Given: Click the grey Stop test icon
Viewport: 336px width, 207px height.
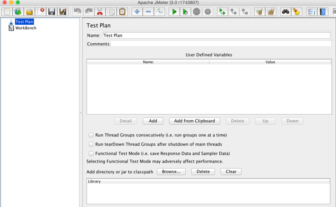Looking at the screenshot, I should coord(197,11).
